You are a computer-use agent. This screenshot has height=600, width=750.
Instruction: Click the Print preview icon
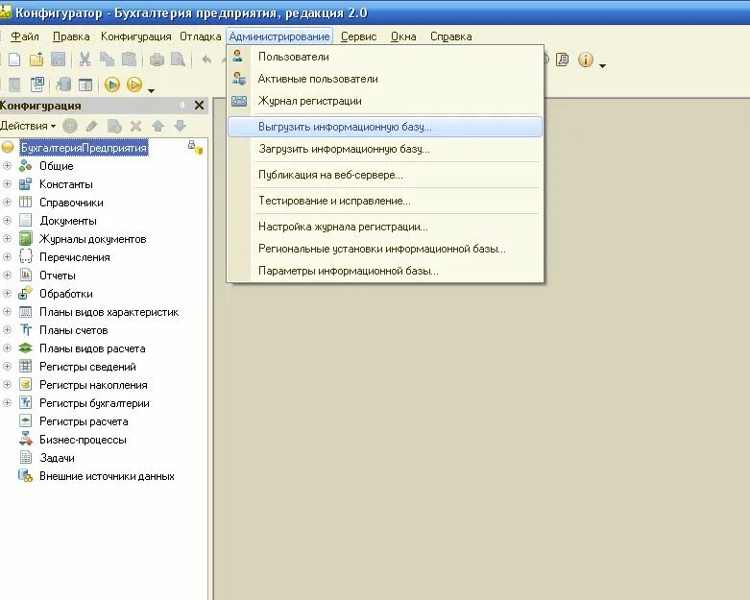click(178, 60)
